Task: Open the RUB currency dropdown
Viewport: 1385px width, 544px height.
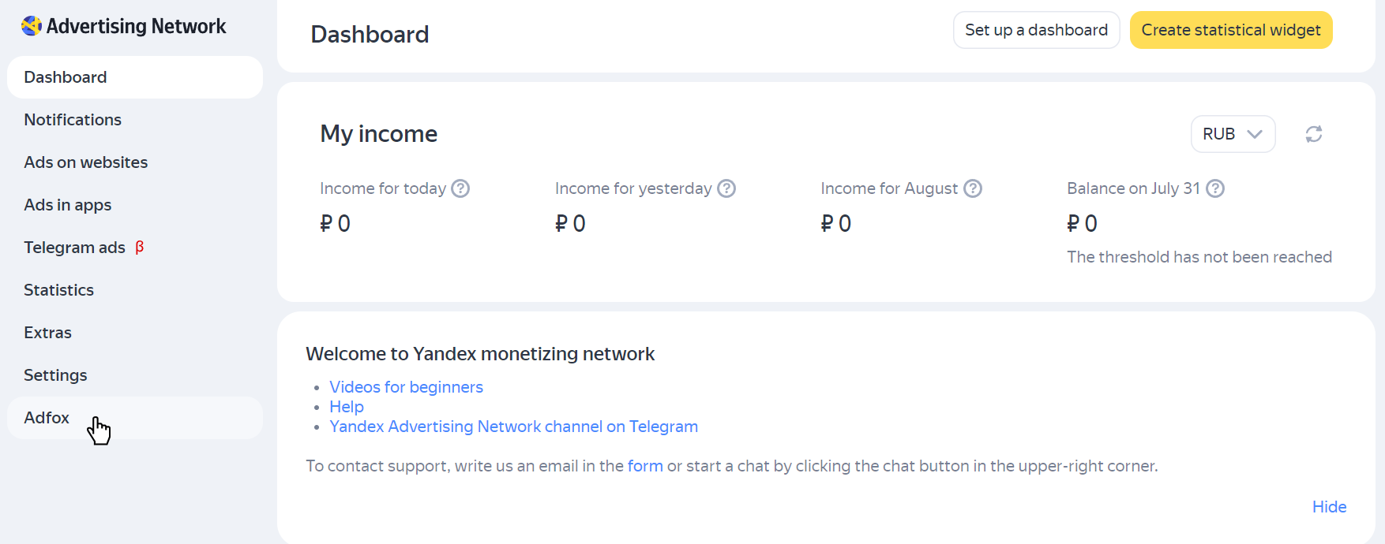Action: pos(1233,134)
